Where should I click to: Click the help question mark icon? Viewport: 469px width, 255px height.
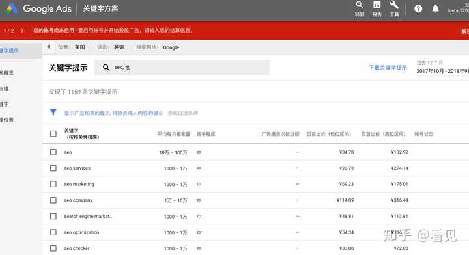pos(418,8)
